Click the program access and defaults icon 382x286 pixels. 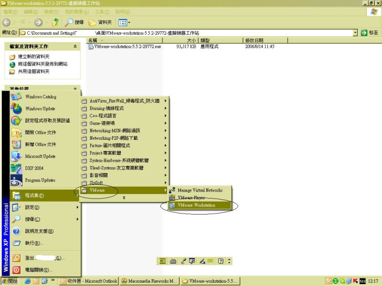point(16,121)
